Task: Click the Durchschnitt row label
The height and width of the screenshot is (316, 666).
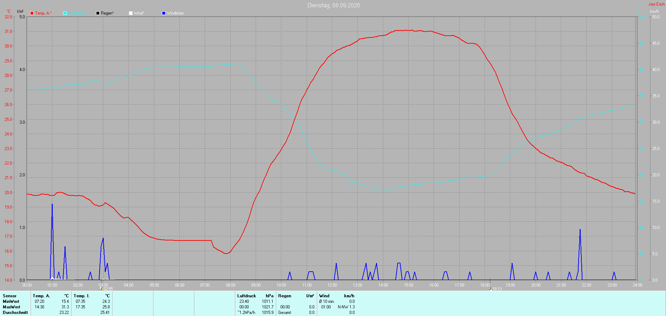Action: pyautogui.click(x=15, y=313)
